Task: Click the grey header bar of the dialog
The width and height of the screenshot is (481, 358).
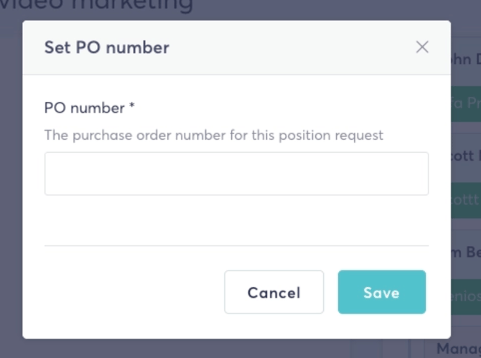Action: (x=236, y=47)
